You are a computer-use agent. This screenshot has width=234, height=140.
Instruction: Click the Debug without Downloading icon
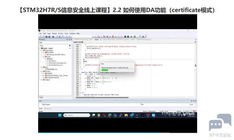138,36
